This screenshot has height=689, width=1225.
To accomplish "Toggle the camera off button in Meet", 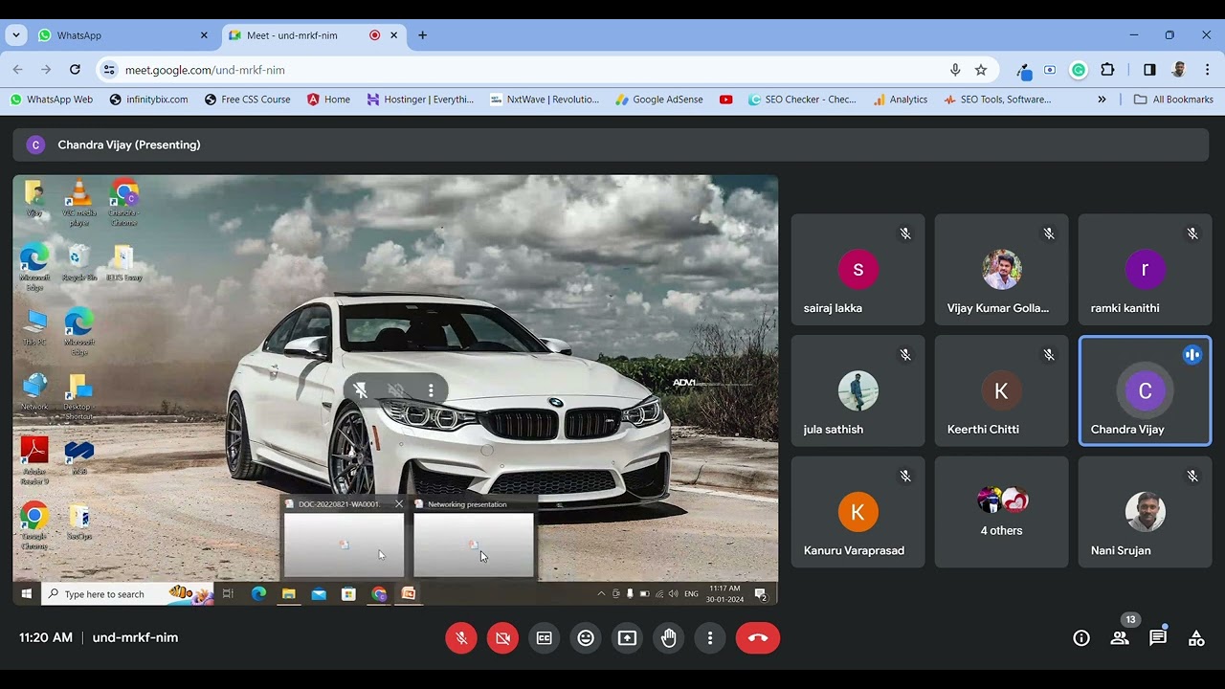I will pos(502,638).
